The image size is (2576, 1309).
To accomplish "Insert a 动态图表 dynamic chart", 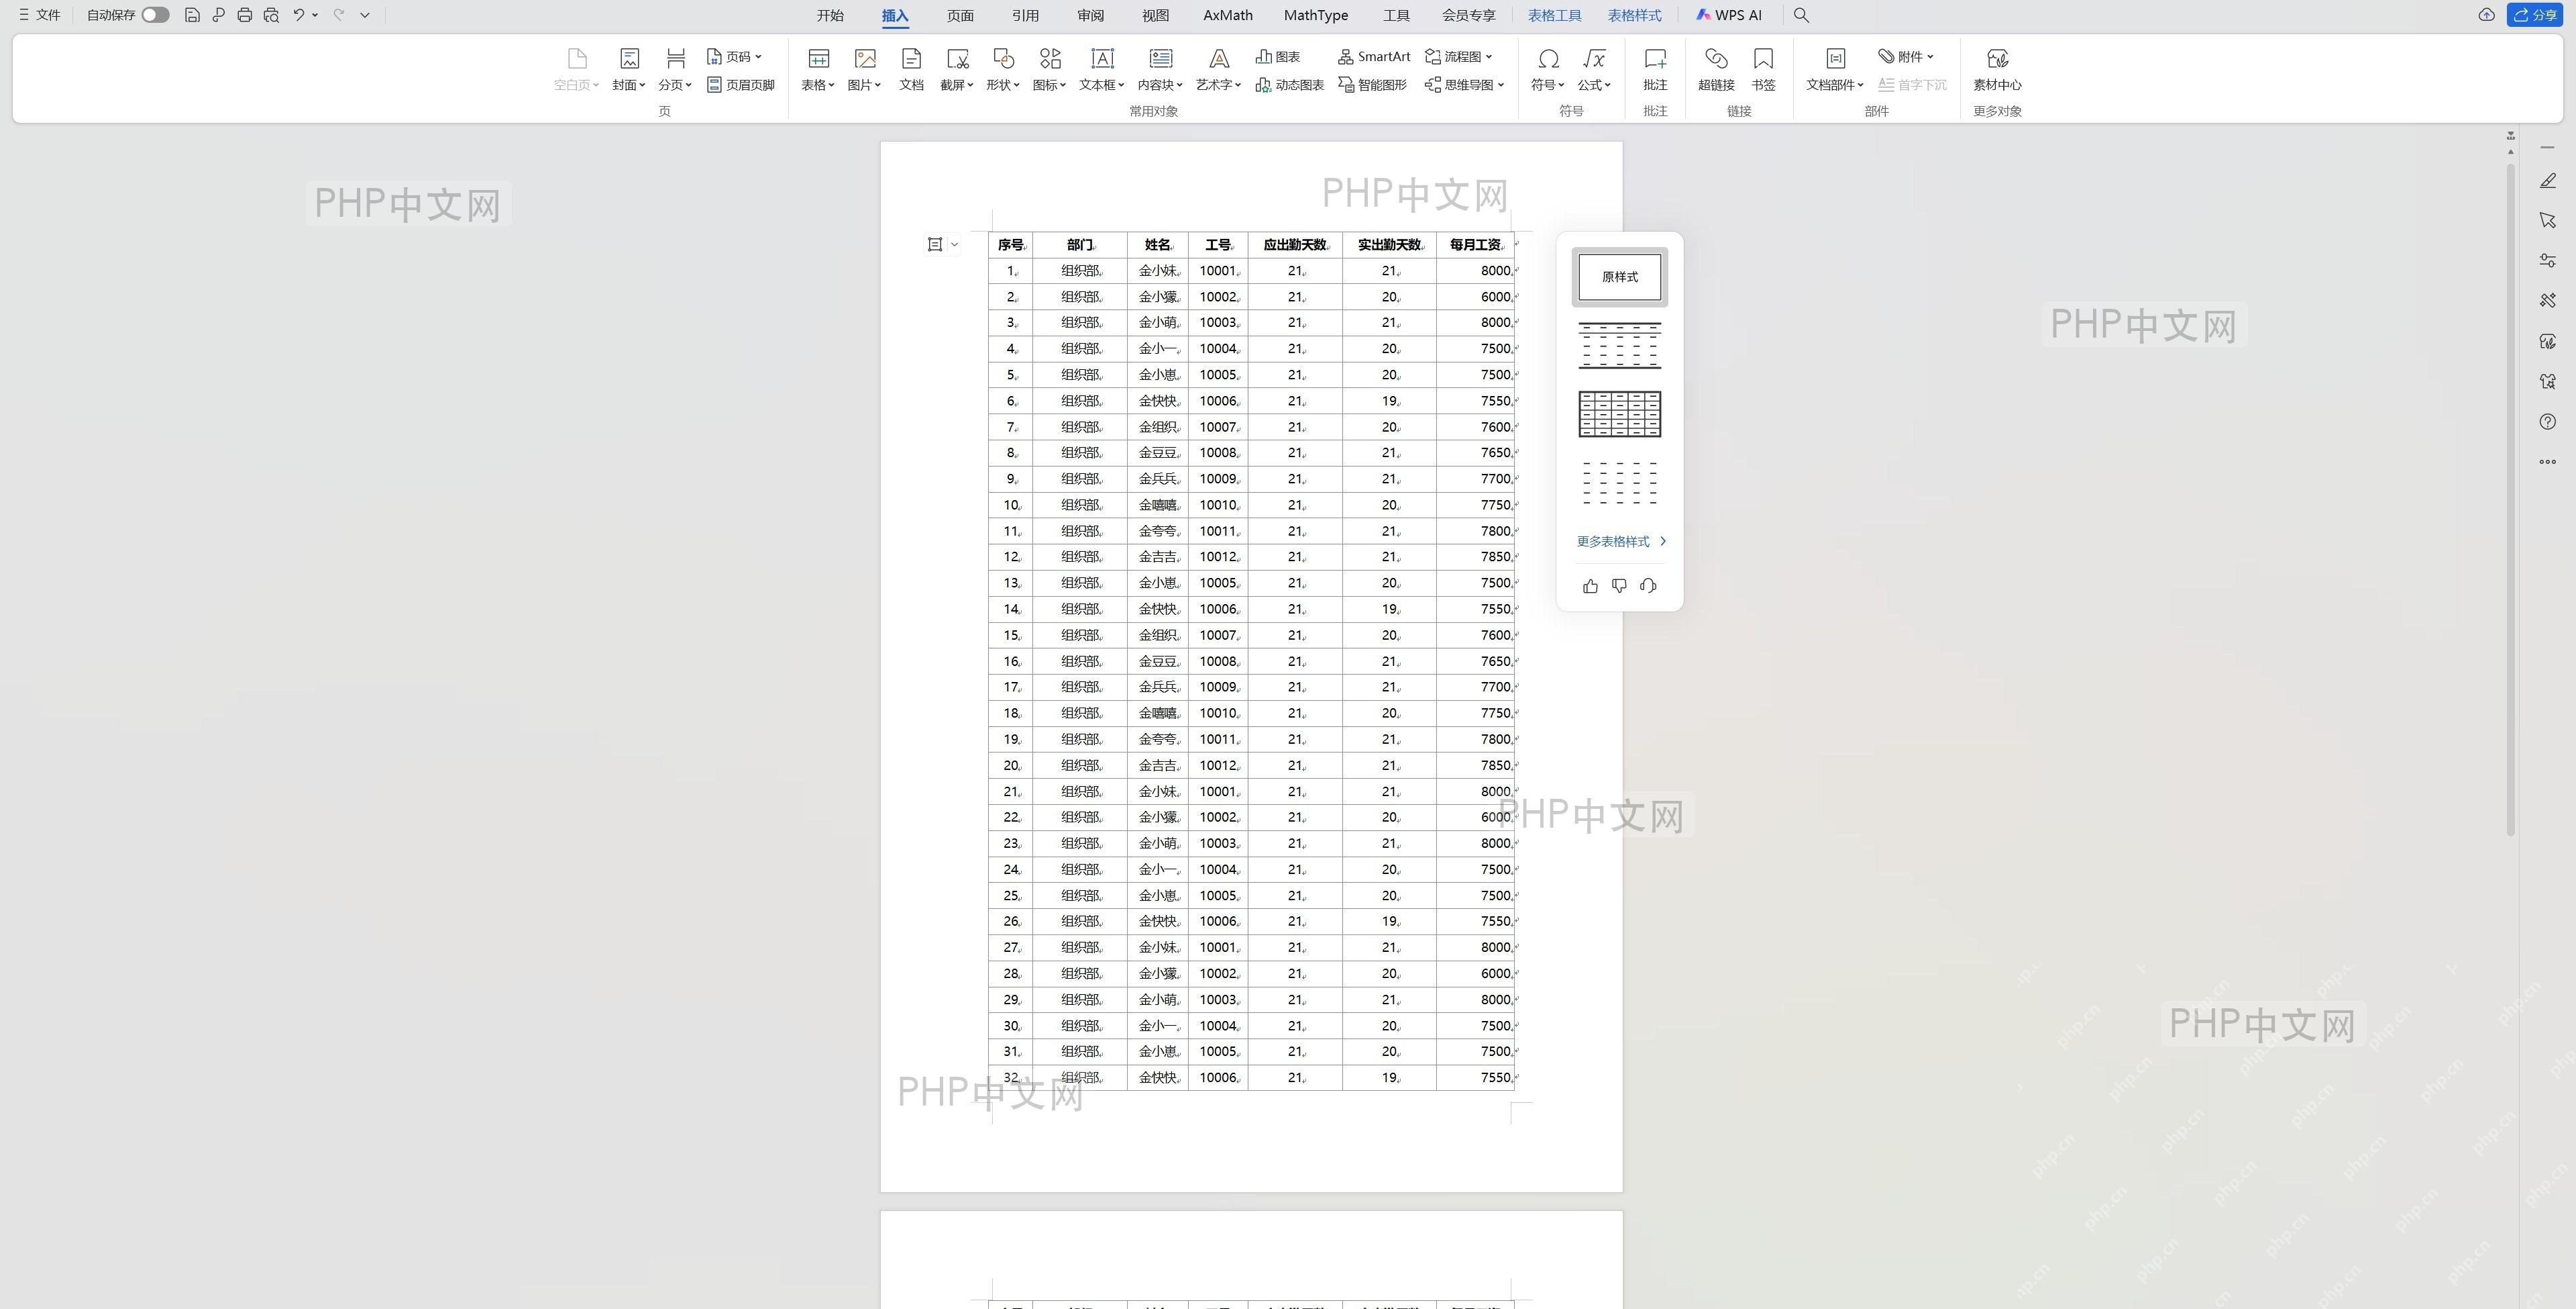I will pos(1290,85).
